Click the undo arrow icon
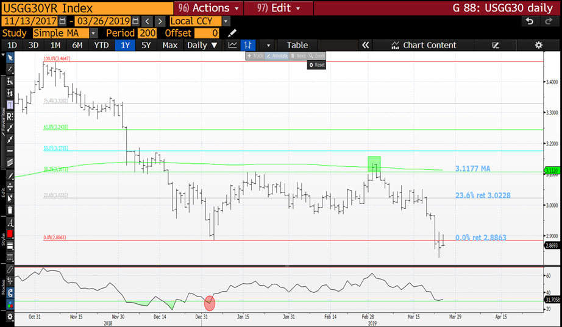The width and height of the screenshot is (562, 327). (x=529, y=21)
